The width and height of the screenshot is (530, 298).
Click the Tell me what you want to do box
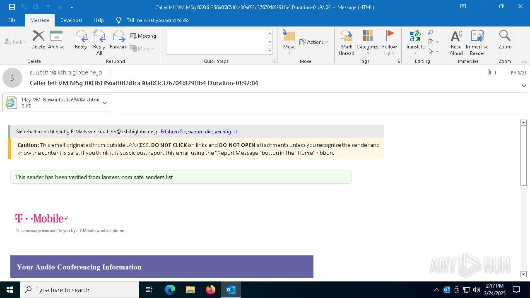(x=157, y=20)
